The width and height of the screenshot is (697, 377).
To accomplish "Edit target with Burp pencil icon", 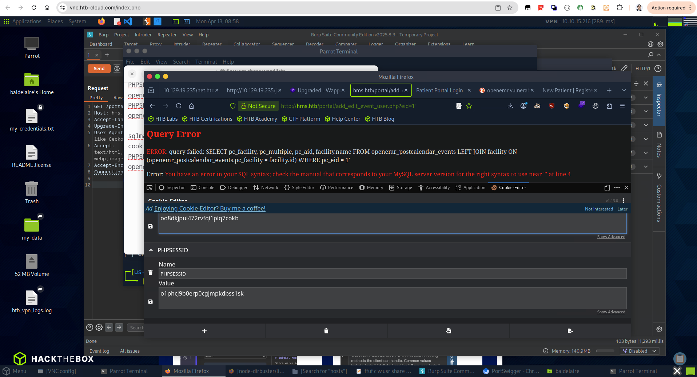I will point(624,68).
